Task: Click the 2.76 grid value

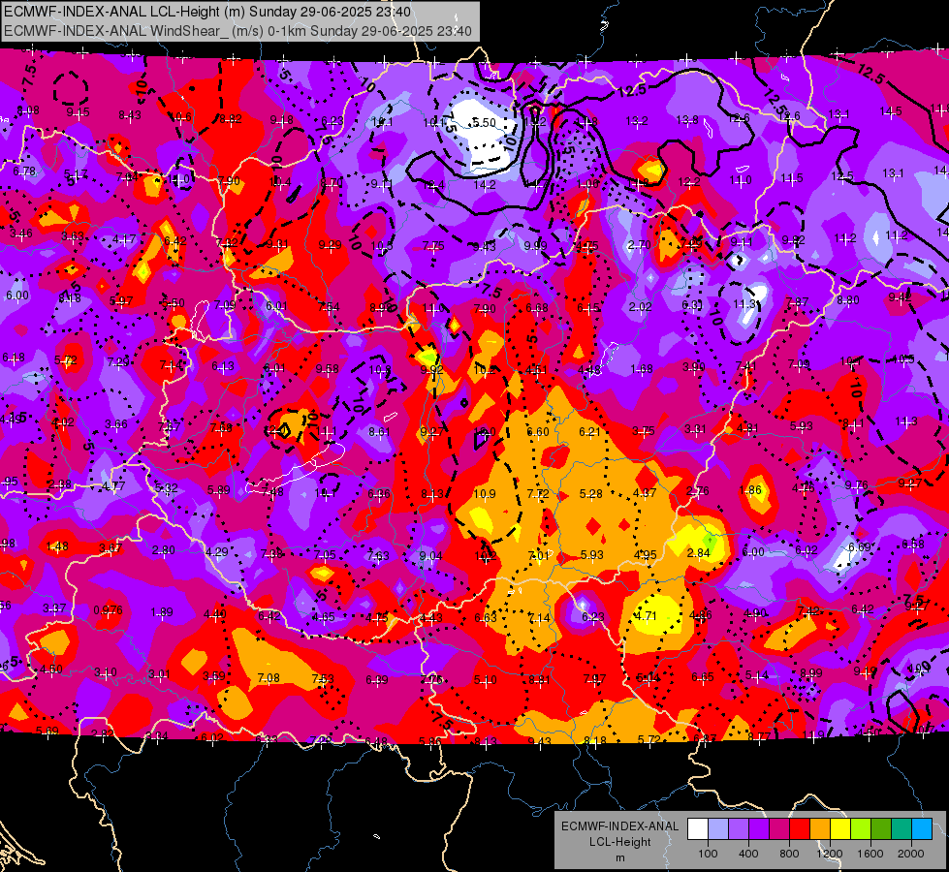Action: (x=698, y=491)
